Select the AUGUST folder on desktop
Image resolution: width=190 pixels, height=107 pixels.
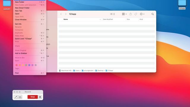7,5
